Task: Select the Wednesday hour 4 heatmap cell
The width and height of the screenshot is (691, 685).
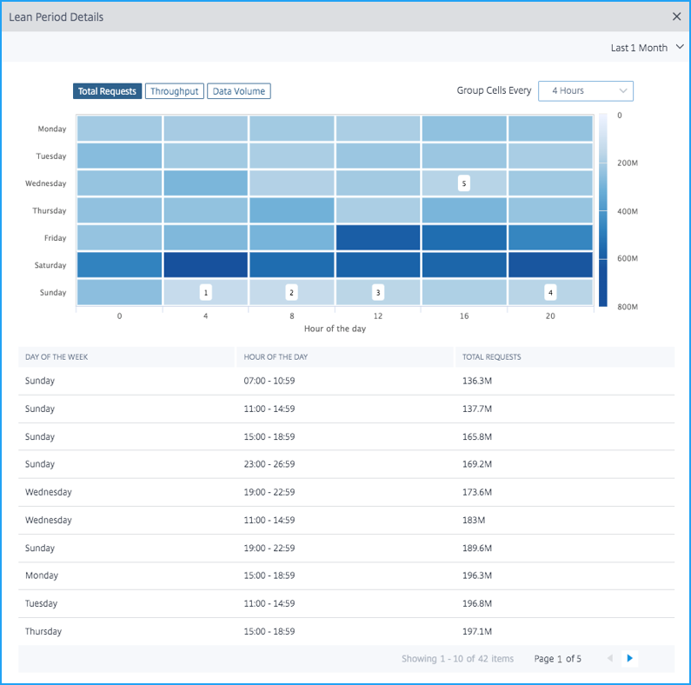Action: tap(206, 183)
